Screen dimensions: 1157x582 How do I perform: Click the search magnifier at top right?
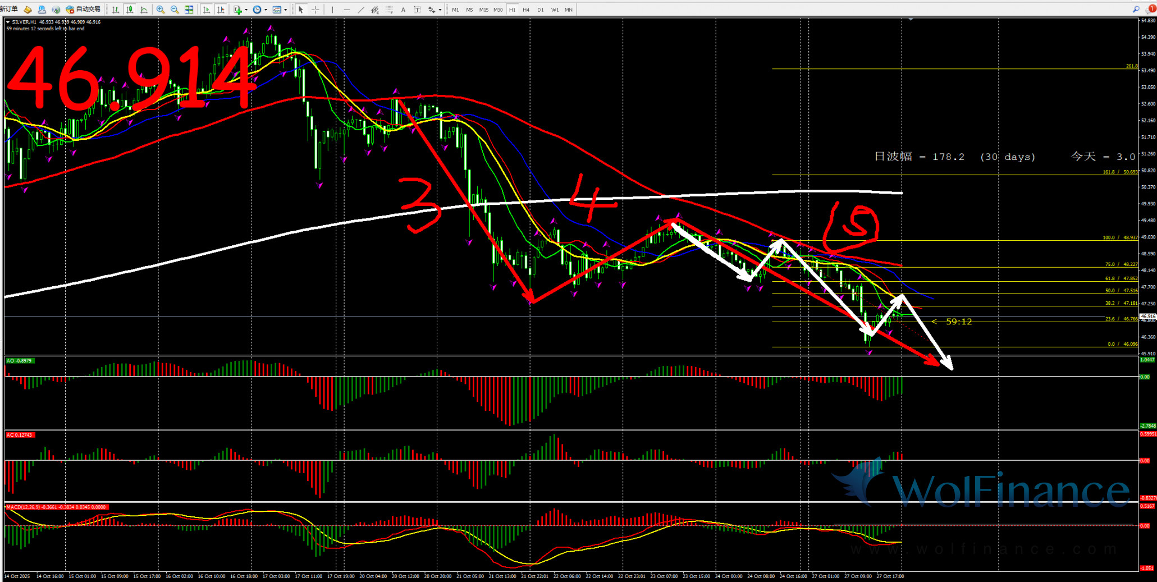[1136, 10]
